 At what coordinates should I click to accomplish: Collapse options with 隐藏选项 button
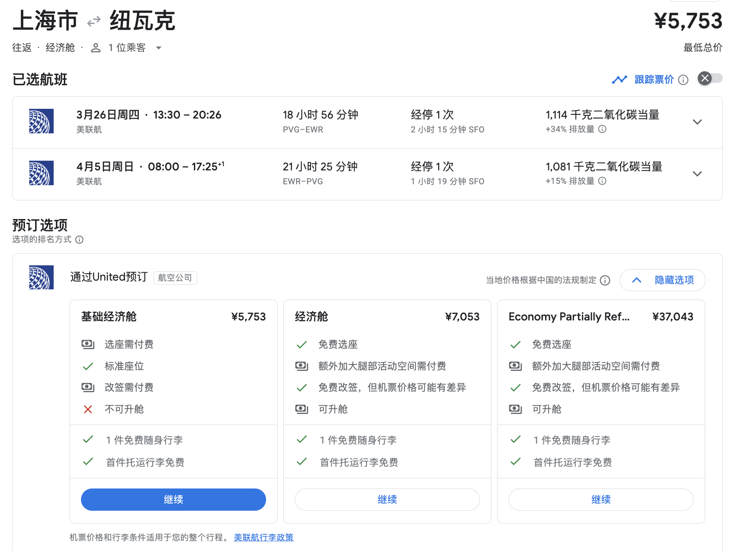tap(662, 280)
